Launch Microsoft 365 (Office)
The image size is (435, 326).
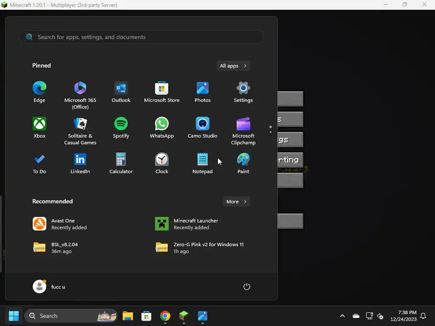pos(80,96)
